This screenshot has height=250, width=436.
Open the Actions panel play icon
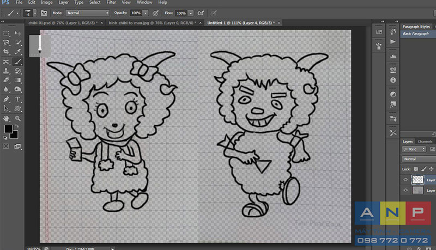point(393,41)
